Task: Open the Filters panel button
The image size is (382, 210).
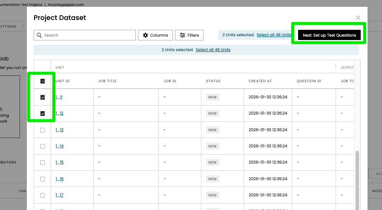Action: click(x=189, y=35)
